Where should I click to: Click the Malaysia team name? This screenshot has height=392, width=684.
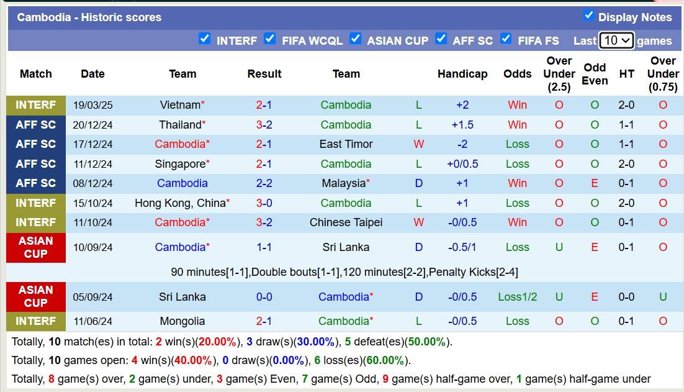[x=343, y=183]
